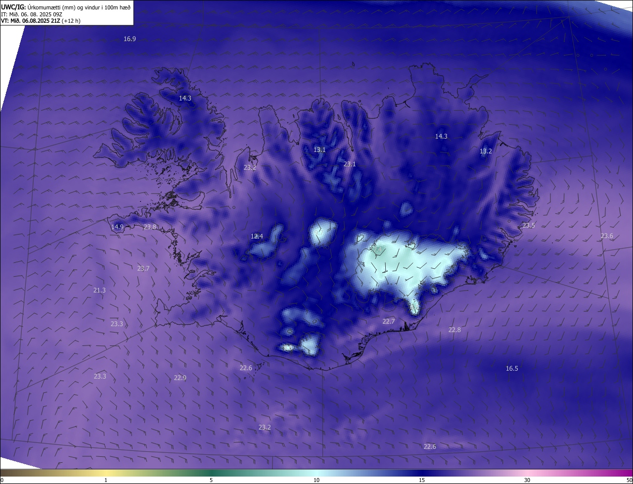Click the 22.7 value label
The height and width of the screenshot is (484, 633).
(389, 321)
